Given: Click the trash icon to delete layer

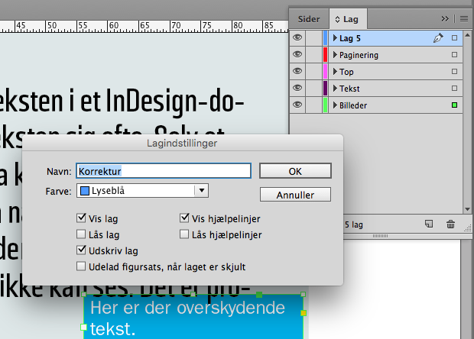Looking at the screenshot, I should pyautogui.click(x=450, y=224).
